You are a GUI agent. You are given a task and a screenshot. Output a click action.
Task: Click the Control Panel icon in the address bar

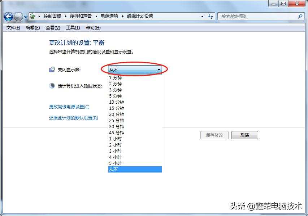[32, 16]
